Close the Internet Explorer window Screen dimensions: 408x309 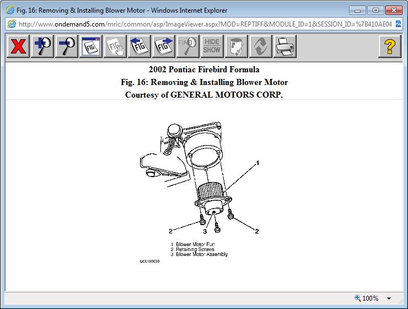pyautogui.click(x=394, y=10)
